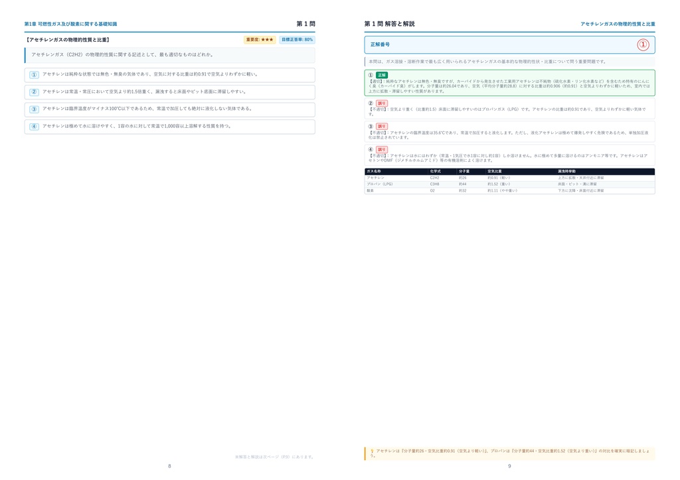This screenshot has height=480, width=680.
Task: Click the red 誤り badge in explanation ②
Action: pos(382,103)
